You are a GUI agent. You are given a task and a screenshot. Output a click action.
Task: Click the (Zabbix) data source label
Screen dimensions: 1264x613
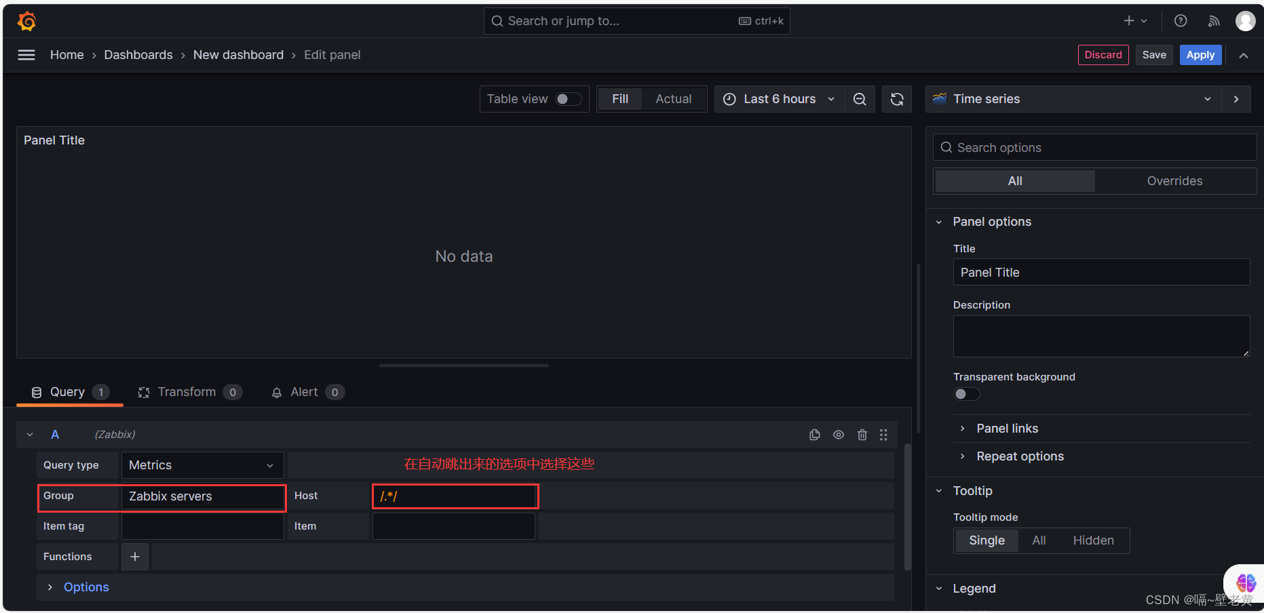(115, 435)
